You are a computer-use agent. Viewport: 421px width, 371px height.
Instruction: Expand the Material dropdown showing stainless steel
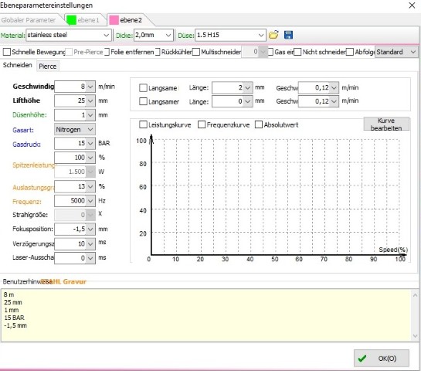(x=69, y=36)
